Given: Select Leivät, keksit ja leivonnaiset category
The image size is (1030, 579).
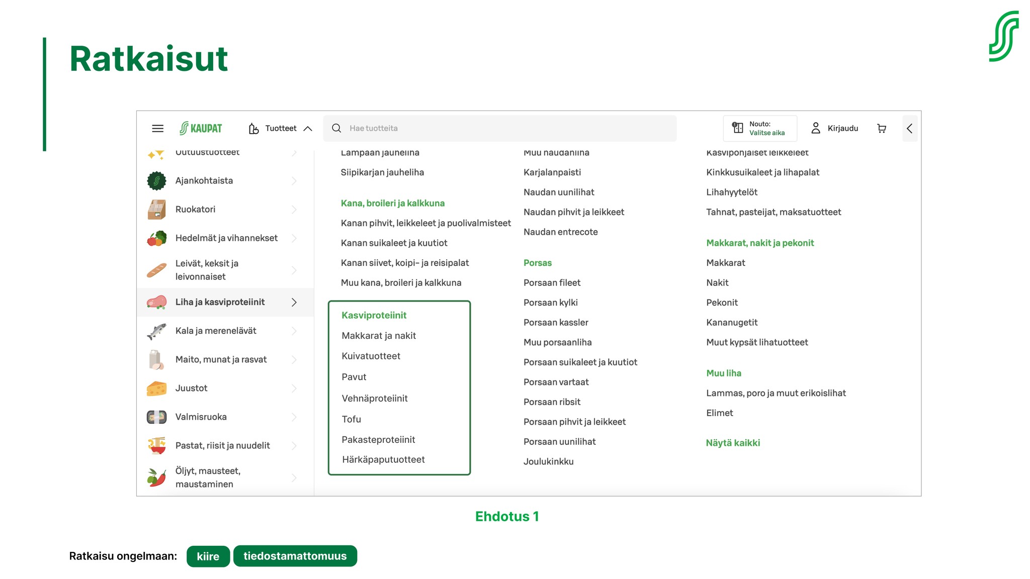Looking at the screenshot, I should 207,270.
